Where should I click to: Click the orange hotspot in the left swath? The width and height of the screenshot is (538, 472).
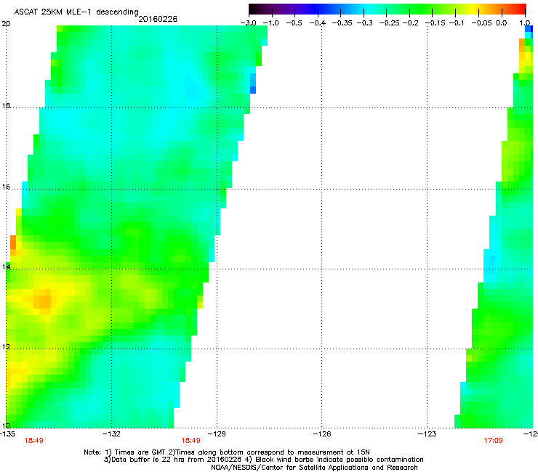point(42,301)
